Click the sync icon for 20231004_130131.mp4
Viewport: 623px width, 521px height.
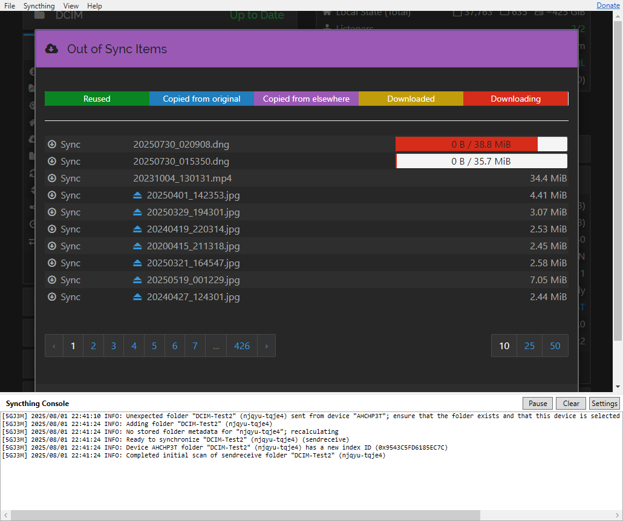coord(52,178)
